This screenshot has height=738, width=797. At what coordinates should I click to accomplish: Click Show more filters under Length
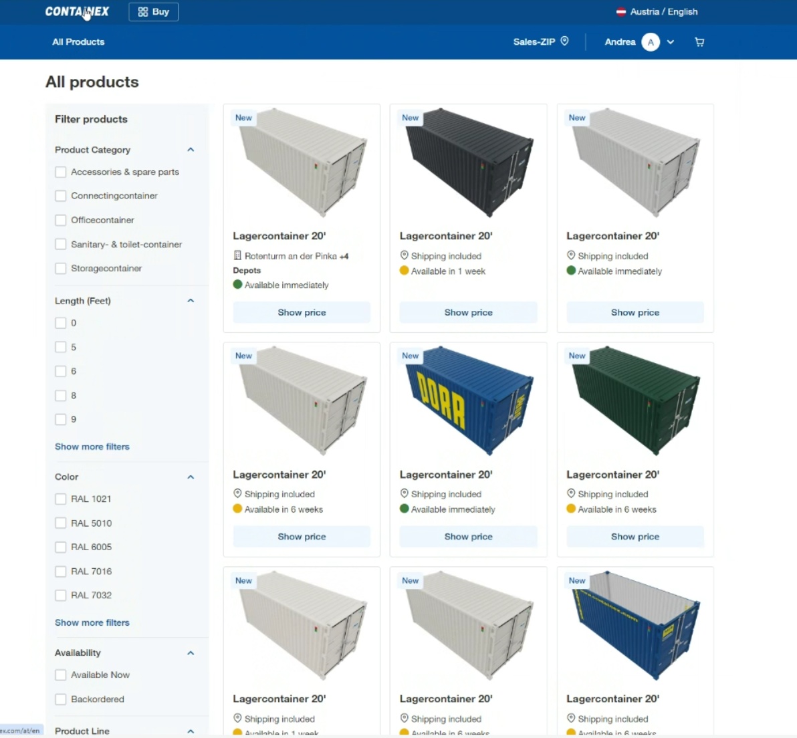(92, 447)
